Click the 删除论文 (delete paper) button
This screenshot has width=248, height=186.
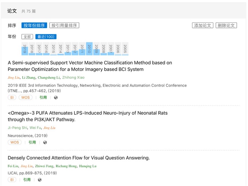[226, 26]
